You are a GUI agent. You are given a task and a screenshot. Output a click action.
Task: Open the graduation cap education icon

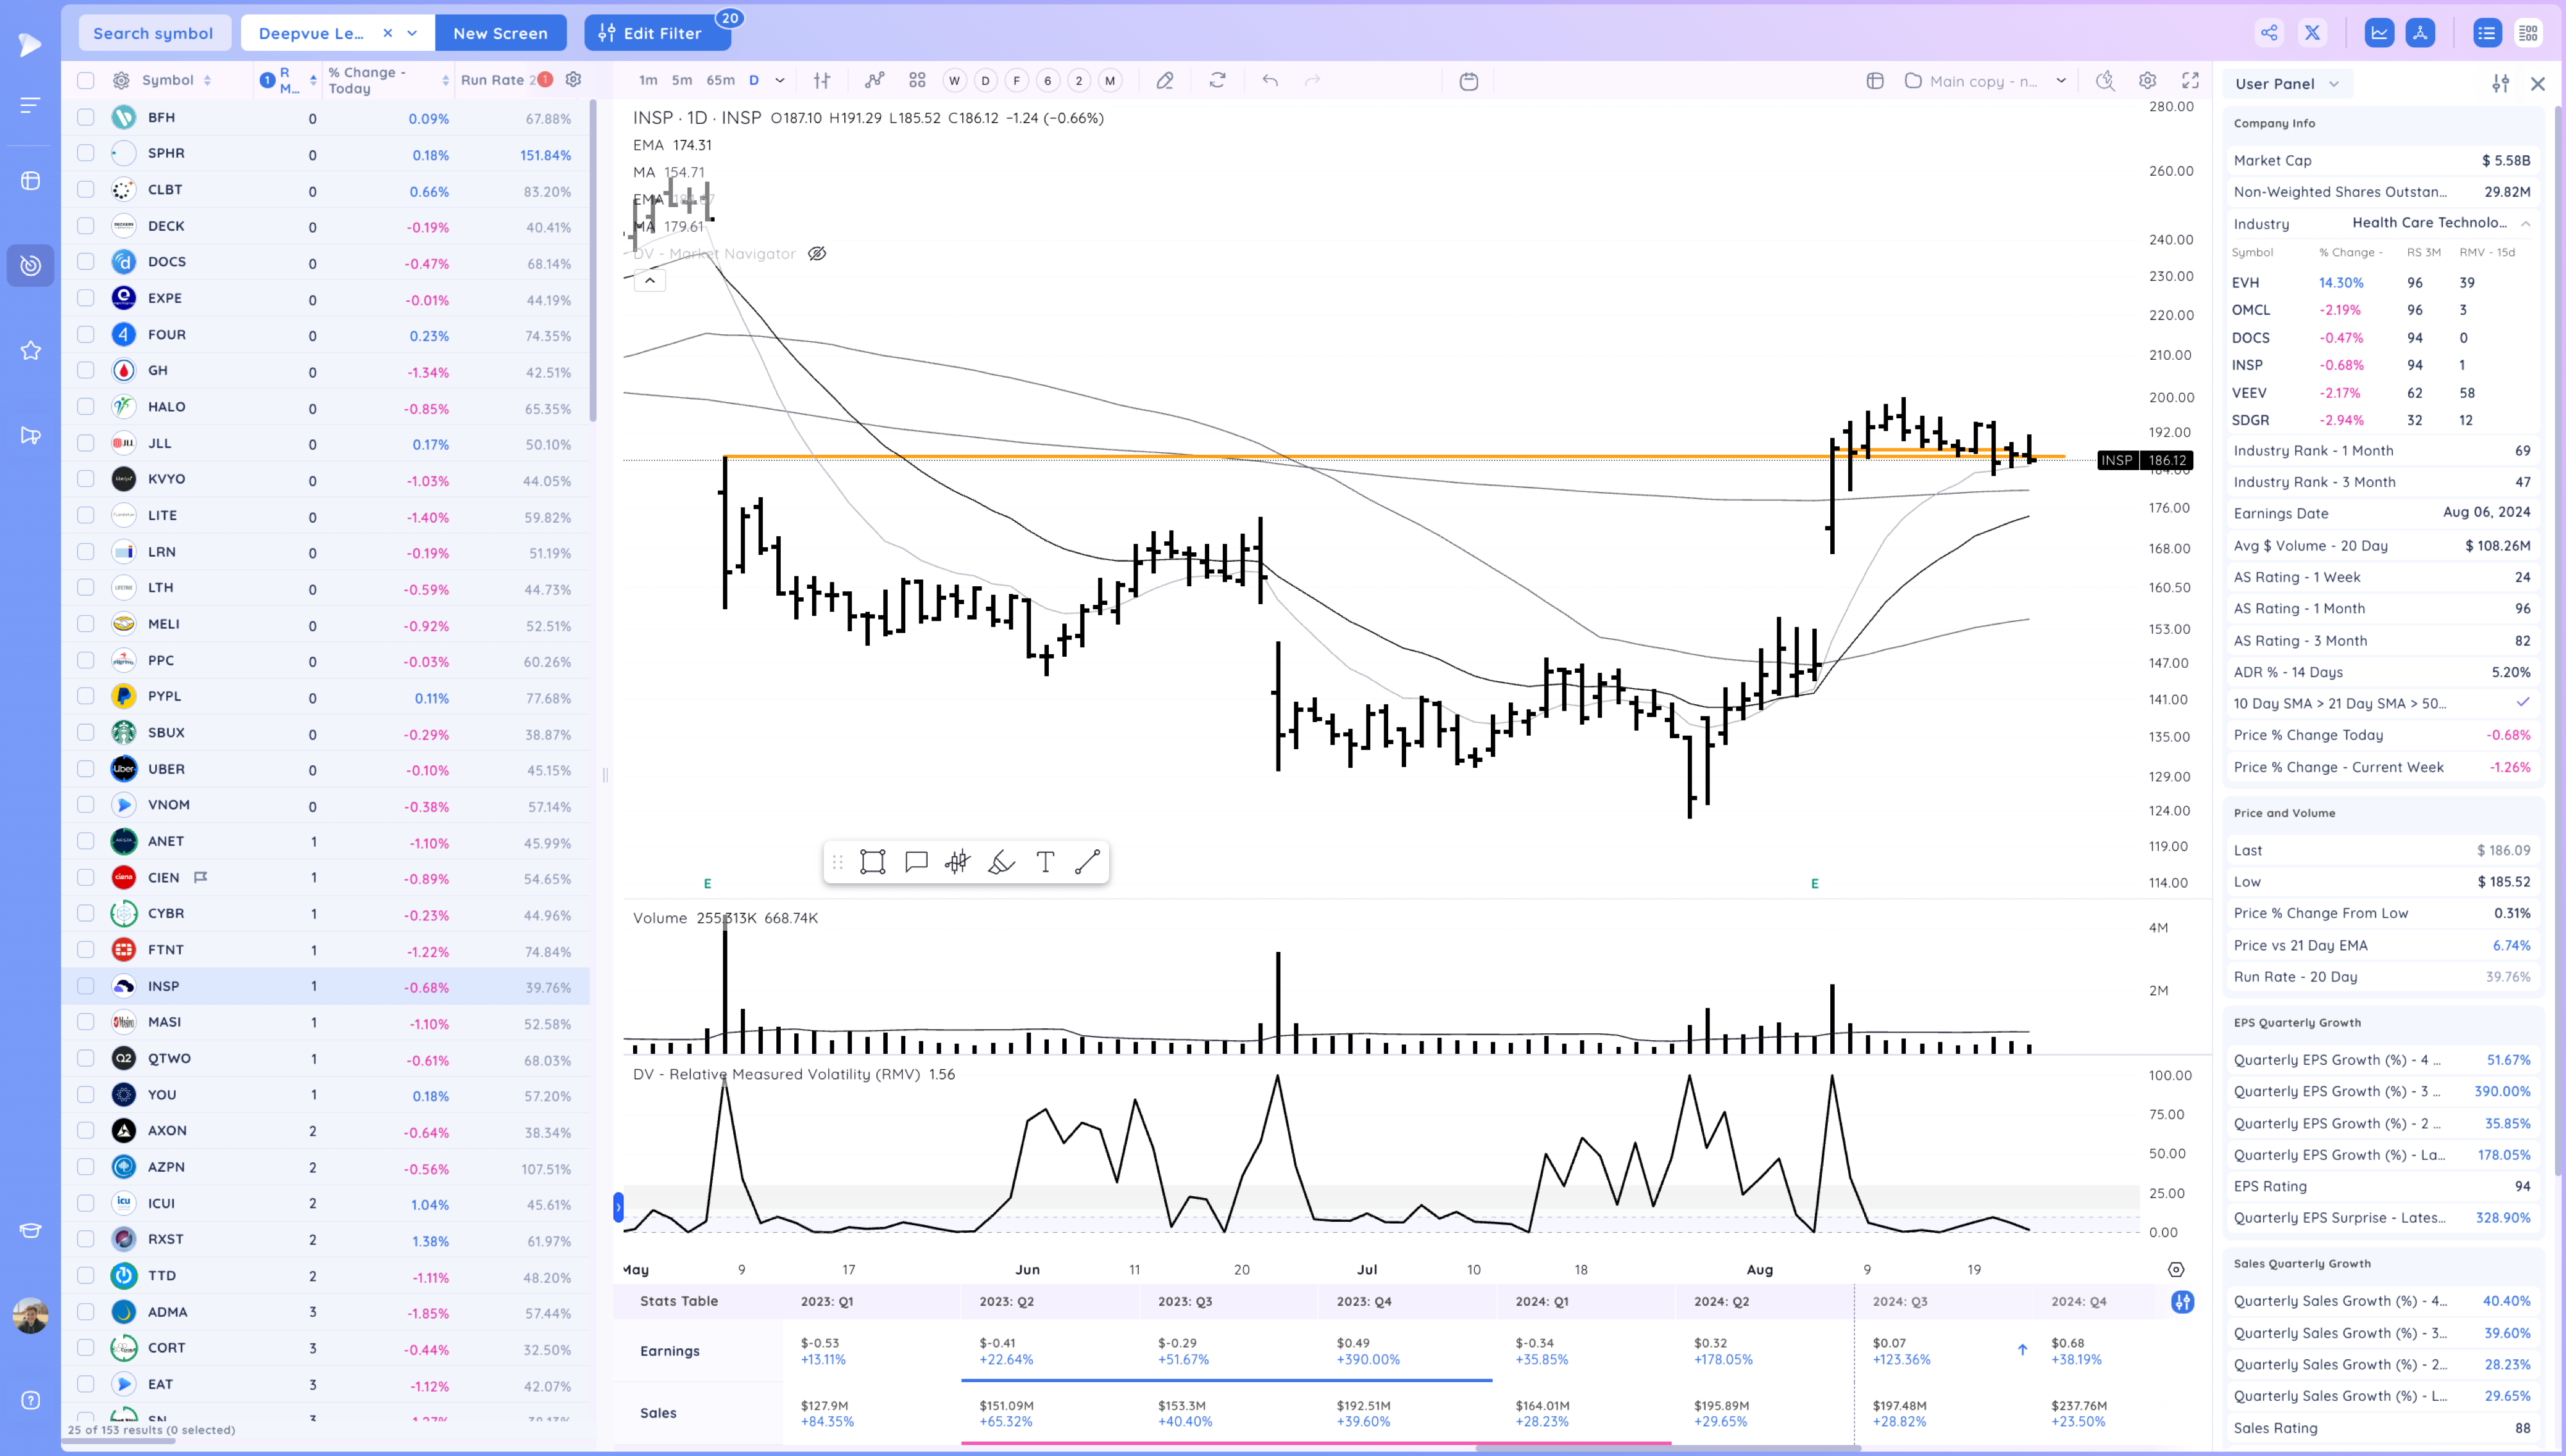(31, 1230)
